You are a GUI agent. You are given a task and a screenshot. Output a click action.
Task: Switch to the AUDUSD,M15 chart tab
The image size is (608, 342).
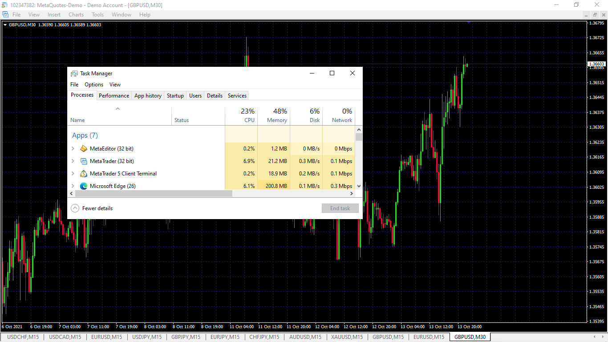pyautogui.click(x=305, y=337)
